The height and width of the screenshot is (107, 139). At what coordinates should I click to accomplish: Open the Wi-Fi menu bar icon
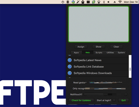click(120, 2)
